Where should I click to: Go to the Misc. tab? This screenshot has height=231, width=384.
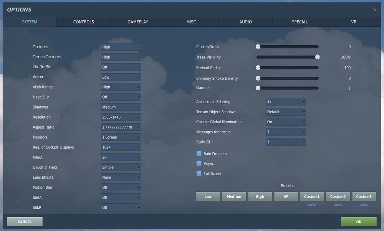click(192, 22)
